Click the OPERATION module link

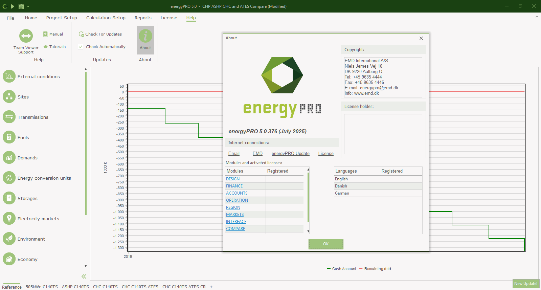(237, 200)
